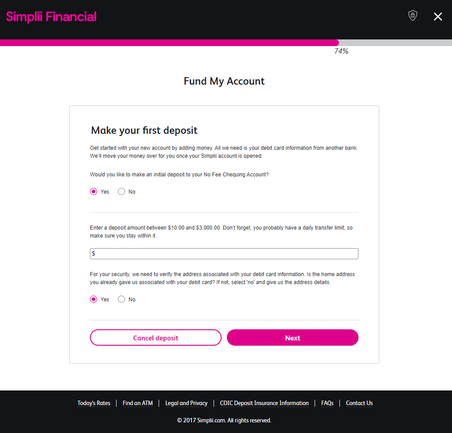
Task: Close the Fund My Account dialog
Action: (438, 17)
